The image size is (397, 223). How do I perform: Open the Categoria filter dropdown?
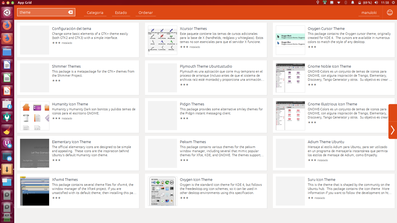(95, 12)
